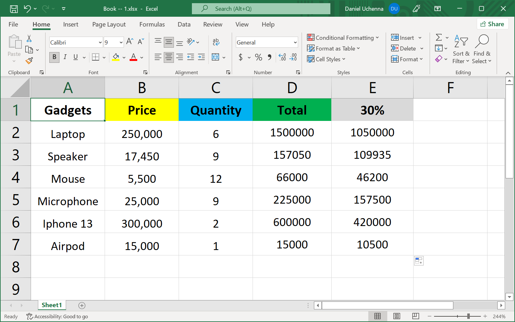
Task: Click the zoom slider handle
Action: click(469, 316)
